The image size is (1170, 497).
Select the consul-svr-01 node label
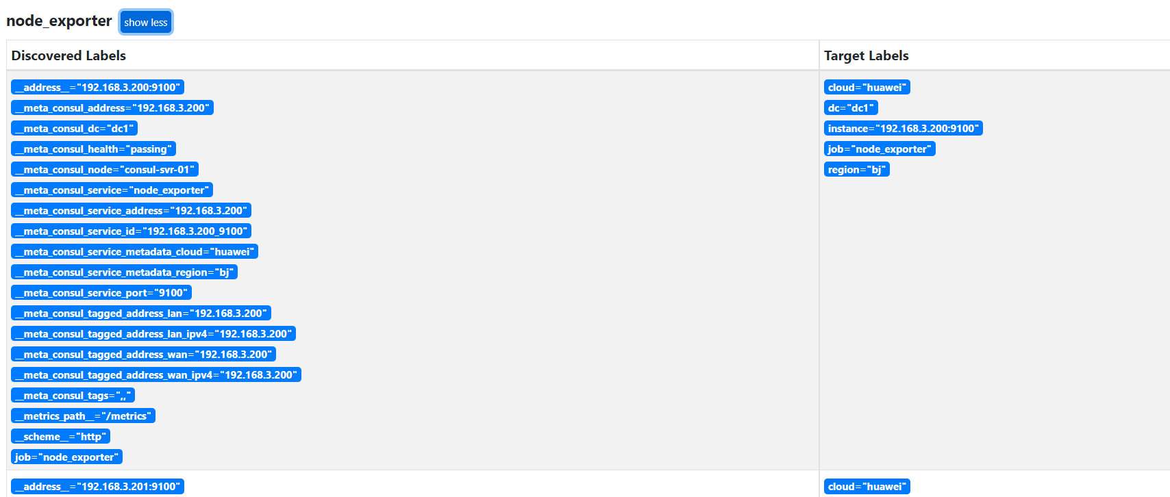coord(105,170)
